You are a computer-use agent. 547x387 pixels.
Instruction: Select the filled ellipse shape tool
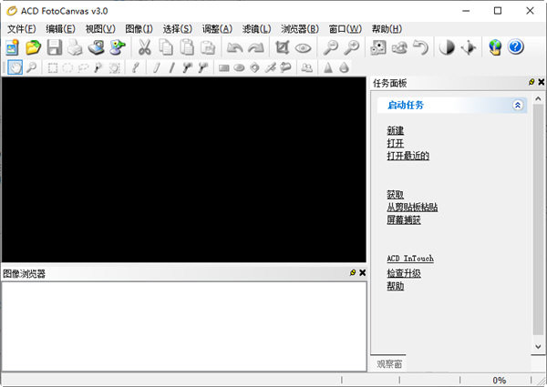(x=239, y=68)
